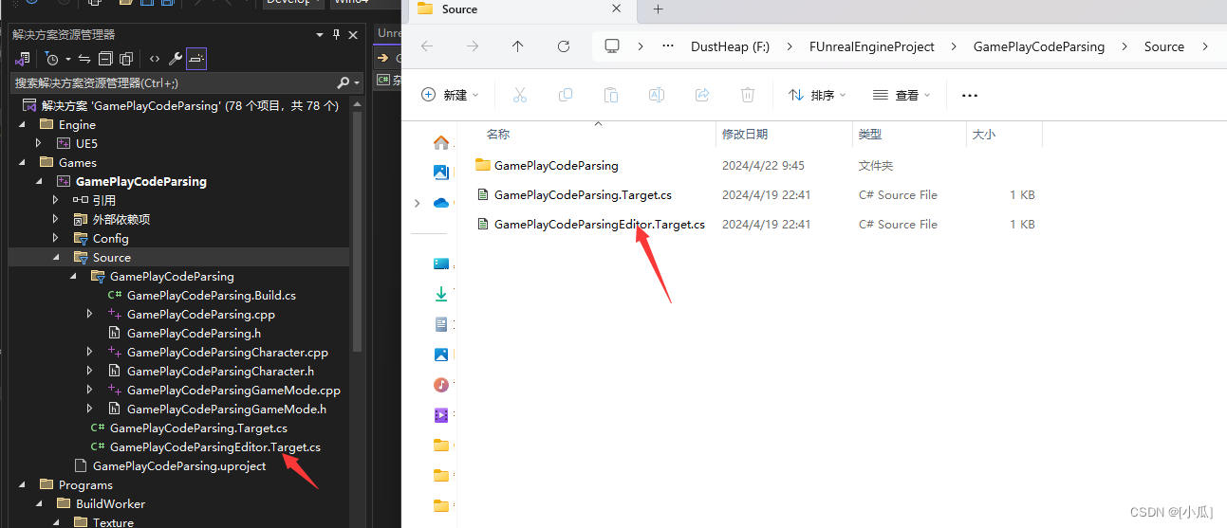This screenshot has width=1227, height=528.
Task: Go up one folder level in File Explorer
Action: point(517,46)
